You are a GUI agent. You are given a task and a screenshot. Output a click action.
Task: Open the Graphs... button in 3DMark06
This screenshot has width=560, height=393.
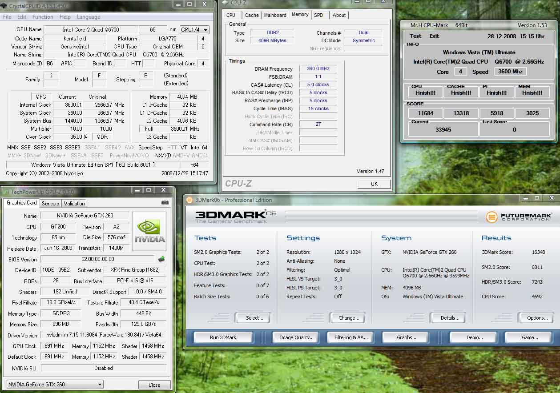pos(406,337)
